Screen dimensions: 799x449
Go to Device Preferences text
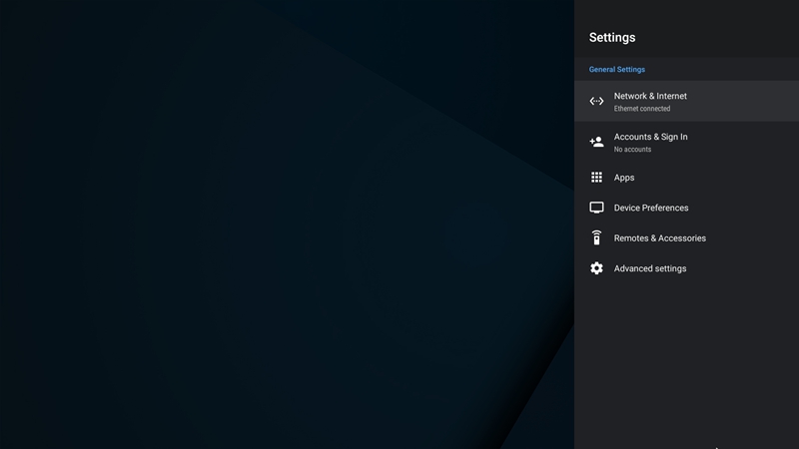coord(650,208)
